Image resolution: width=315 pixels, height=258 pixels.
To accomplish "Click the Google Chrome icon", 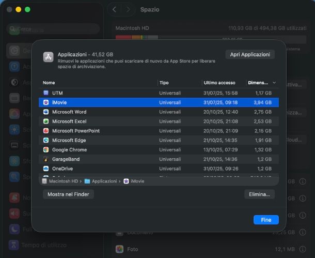I will 46,149.
